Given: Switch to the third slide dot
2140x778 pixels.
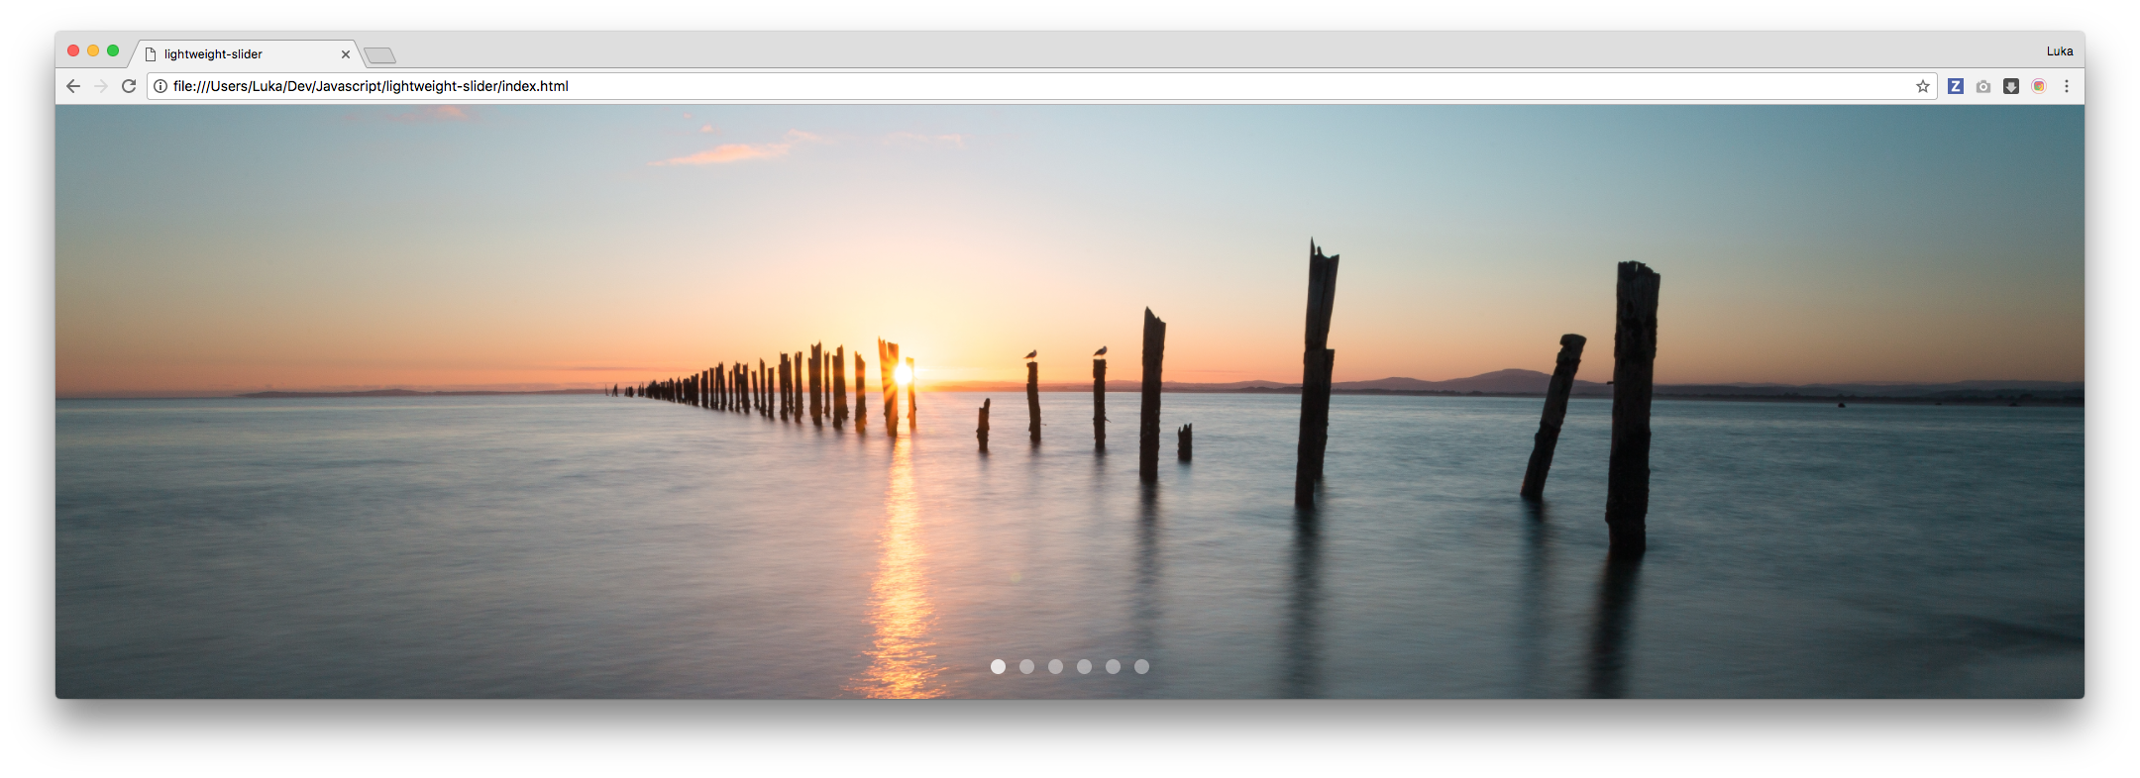Looking at the screenshot, I should 1055,666.
